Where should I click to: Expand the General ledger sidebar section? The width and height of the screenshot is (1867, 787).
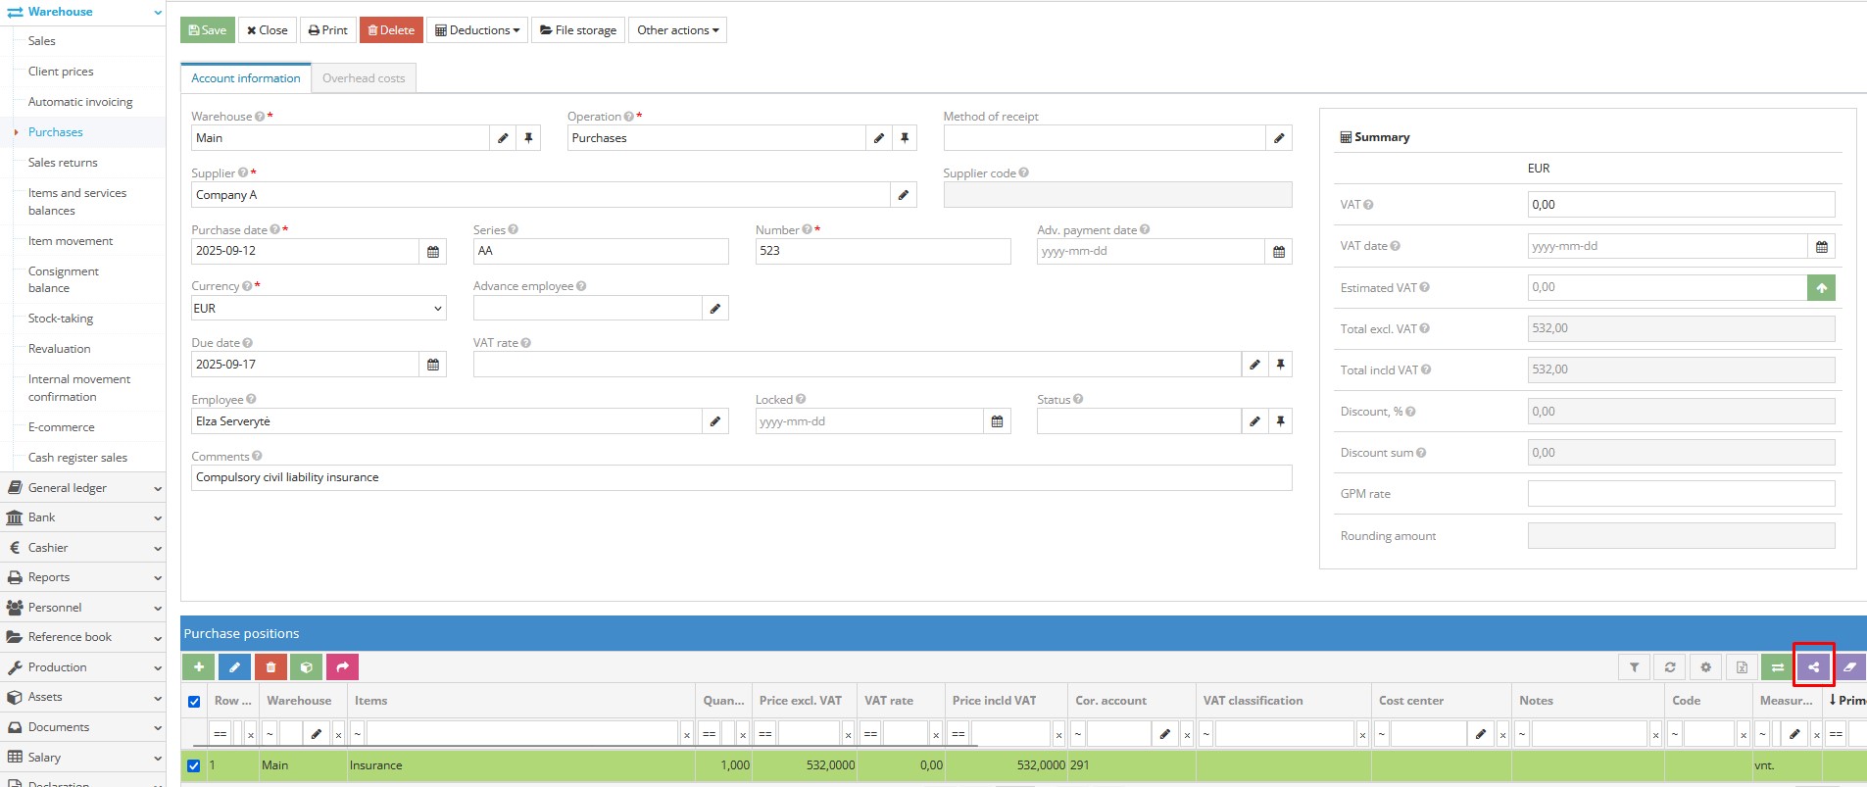83,488
